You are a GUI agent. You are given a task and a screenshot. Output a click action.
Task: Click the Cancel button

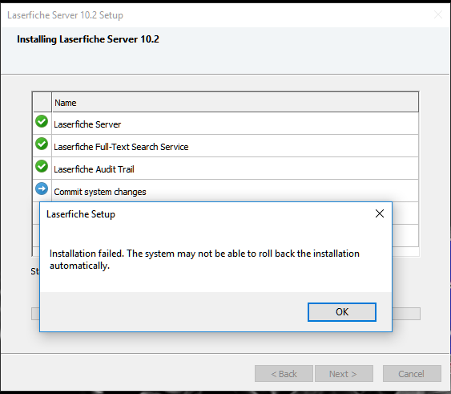pyautogui.click(x=412, y=374)
